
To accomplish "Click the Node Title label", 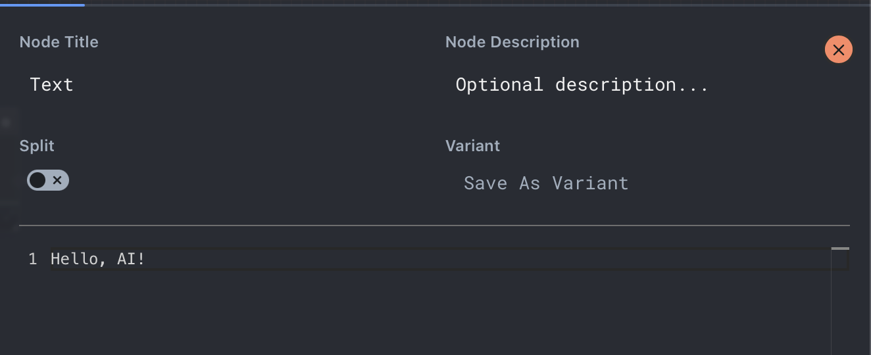I will (x=59, y=42).
